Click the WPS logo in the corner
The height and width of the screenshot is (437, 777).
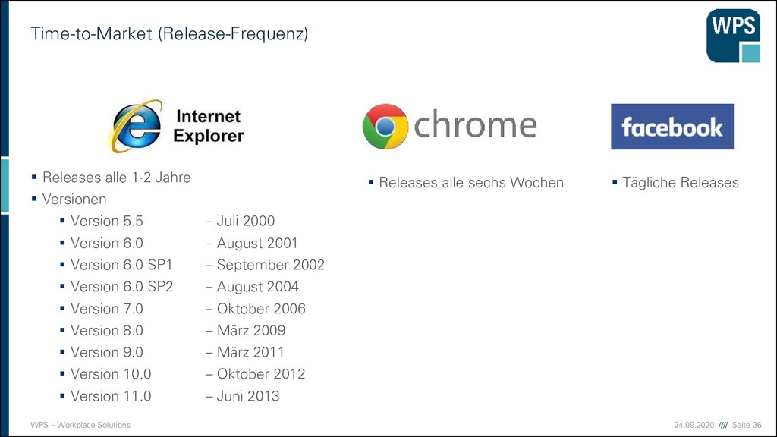[734, 36]
